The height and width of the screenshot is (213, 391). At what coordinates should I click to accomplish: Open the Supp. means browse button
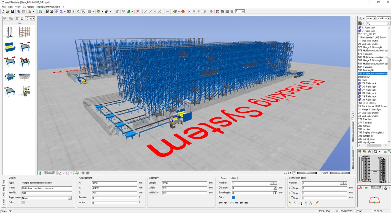(x=70, y=198)
